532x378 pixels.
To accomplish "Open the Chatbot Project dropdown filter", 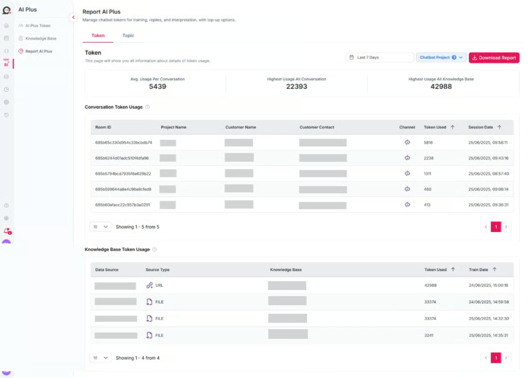I will click(x=441, y=58).
